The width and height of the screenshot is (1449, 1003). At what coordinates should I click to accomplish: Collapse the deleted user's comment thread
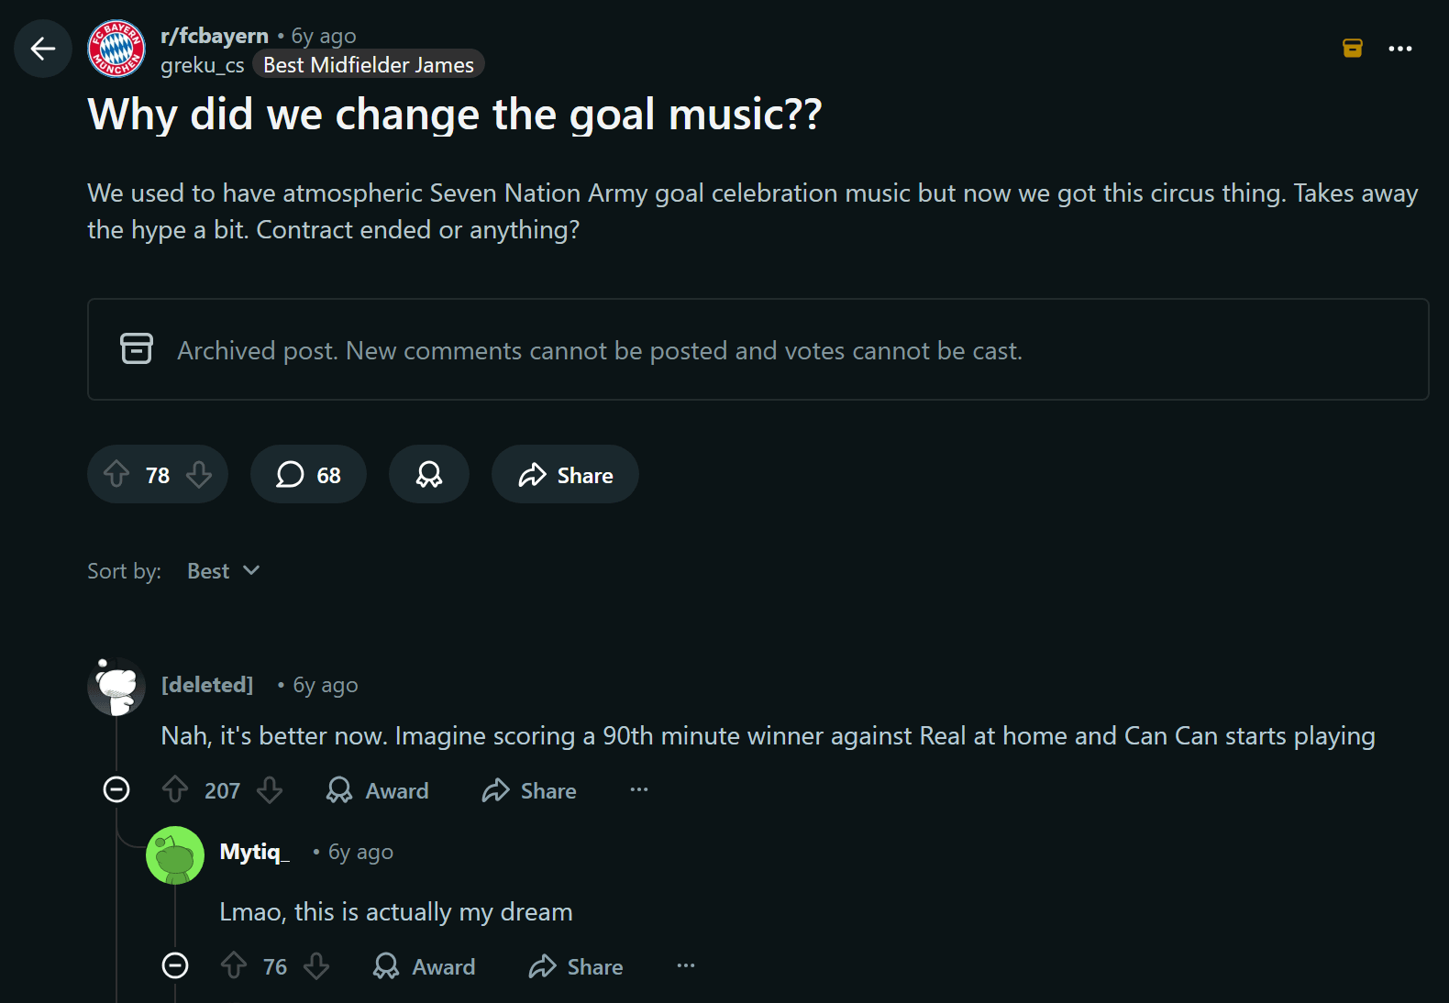tap(116, 789)
